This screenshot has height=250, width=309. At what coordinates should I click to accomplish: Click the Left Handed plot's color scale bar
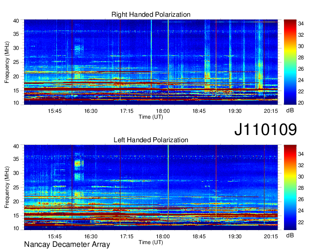coord(290,187)
